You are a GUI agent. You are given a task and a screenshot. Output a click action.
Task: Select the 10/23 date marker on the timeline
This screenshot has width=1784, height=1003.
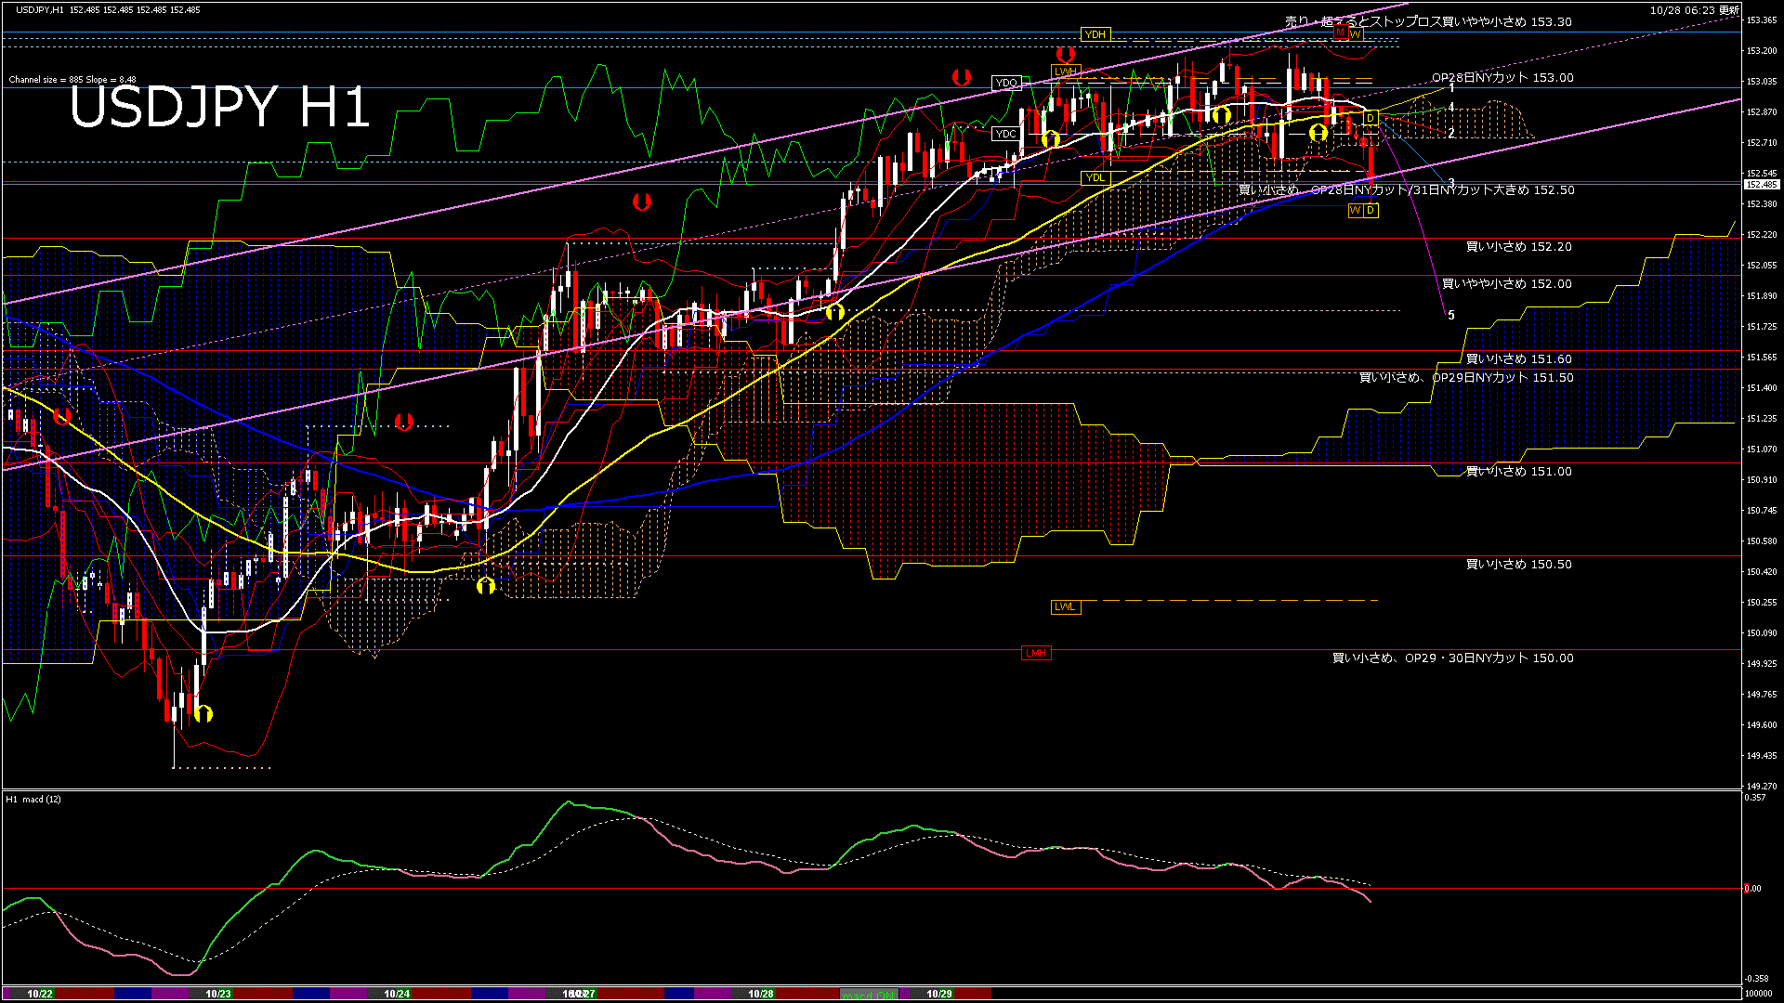pos(218,994)
